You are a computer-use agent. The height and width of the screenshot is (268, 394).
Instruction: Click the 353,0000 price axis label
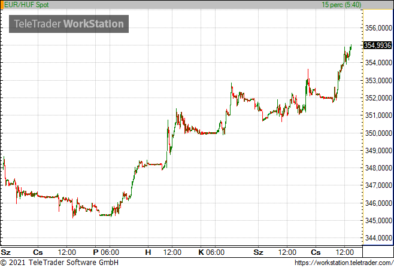click(x=378, y=81)
